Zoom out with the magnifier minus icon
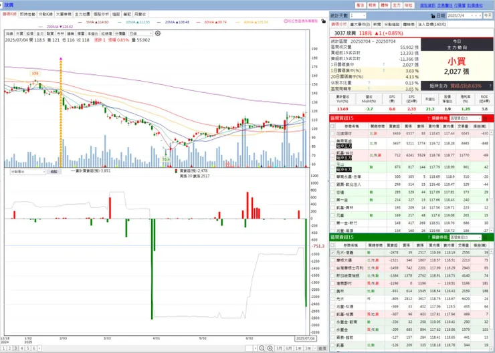The image size is (495, 353). click(x=262, y=348)
